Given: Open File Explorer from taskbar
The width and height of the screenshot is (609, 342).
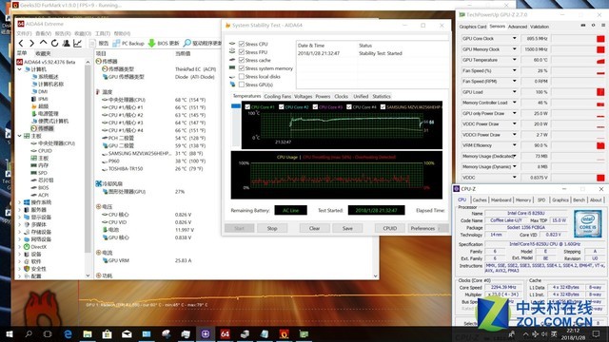Looking at the screenshot, I should point(88,333).
